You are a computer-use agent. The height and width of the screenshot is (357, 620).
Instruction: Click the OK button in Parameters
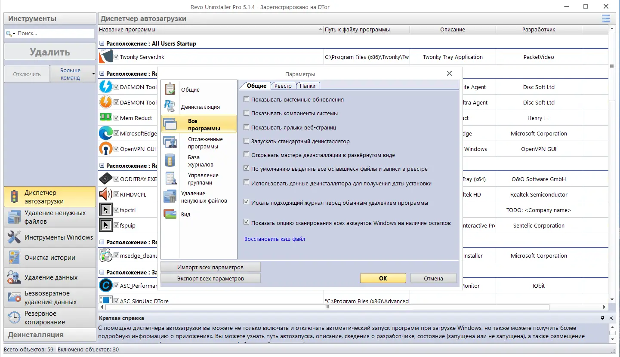tap(383, 278)
